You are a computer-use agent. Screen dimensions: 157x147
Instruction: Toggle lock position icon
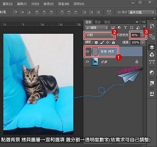tap(108, 42)
